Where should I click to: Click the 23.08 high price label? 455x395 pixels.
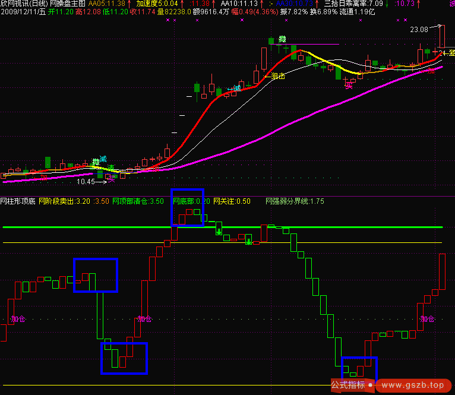419,29
